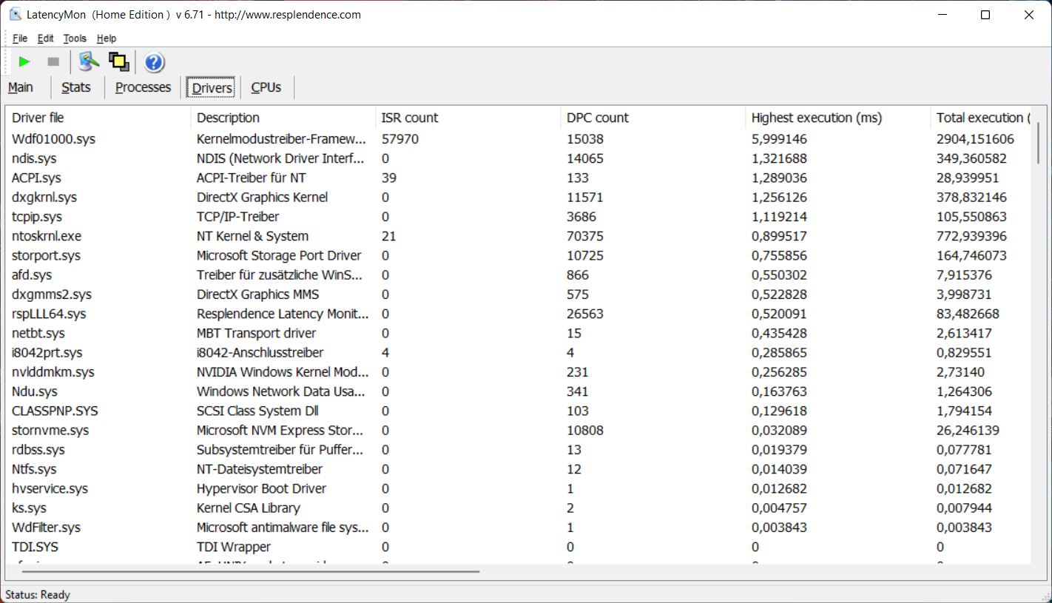The width and height of the screenshot is (1052, 603).
Task: Select the ks.sys driver row
Action: 519,508
